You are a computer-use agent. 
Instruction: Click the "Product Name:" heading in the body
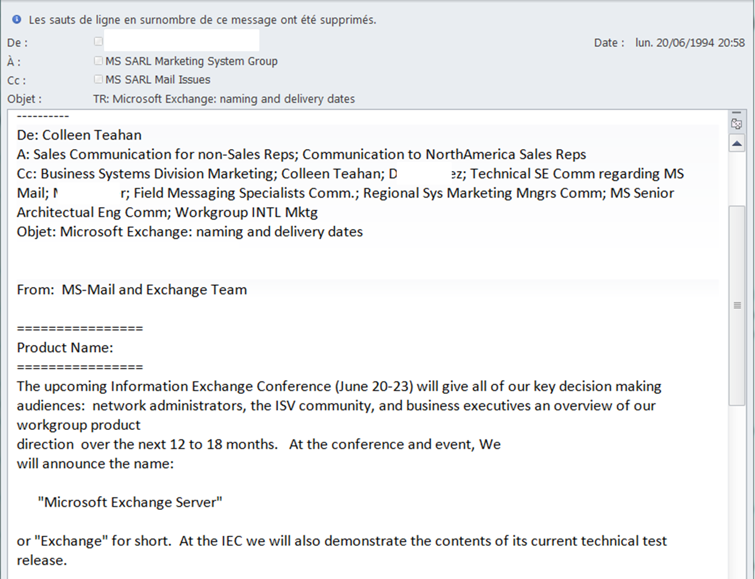coord(65,348)
